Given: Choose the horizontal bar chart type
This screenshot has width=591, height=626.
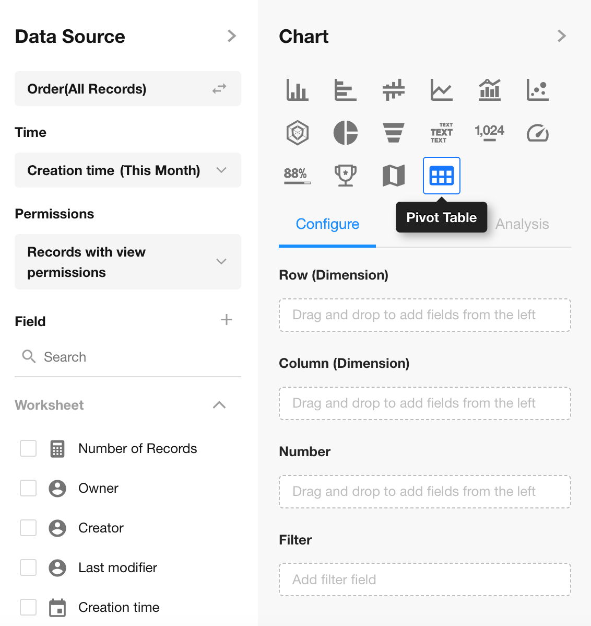Looking at the screenshot, I should pos(345,90).
